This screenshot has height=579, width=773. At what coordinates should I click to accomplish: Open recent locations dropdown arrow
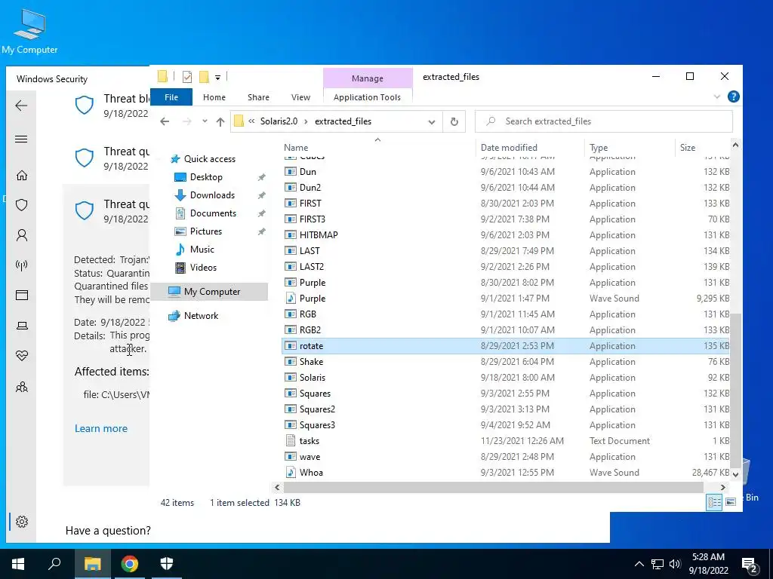tap(205, 121)
